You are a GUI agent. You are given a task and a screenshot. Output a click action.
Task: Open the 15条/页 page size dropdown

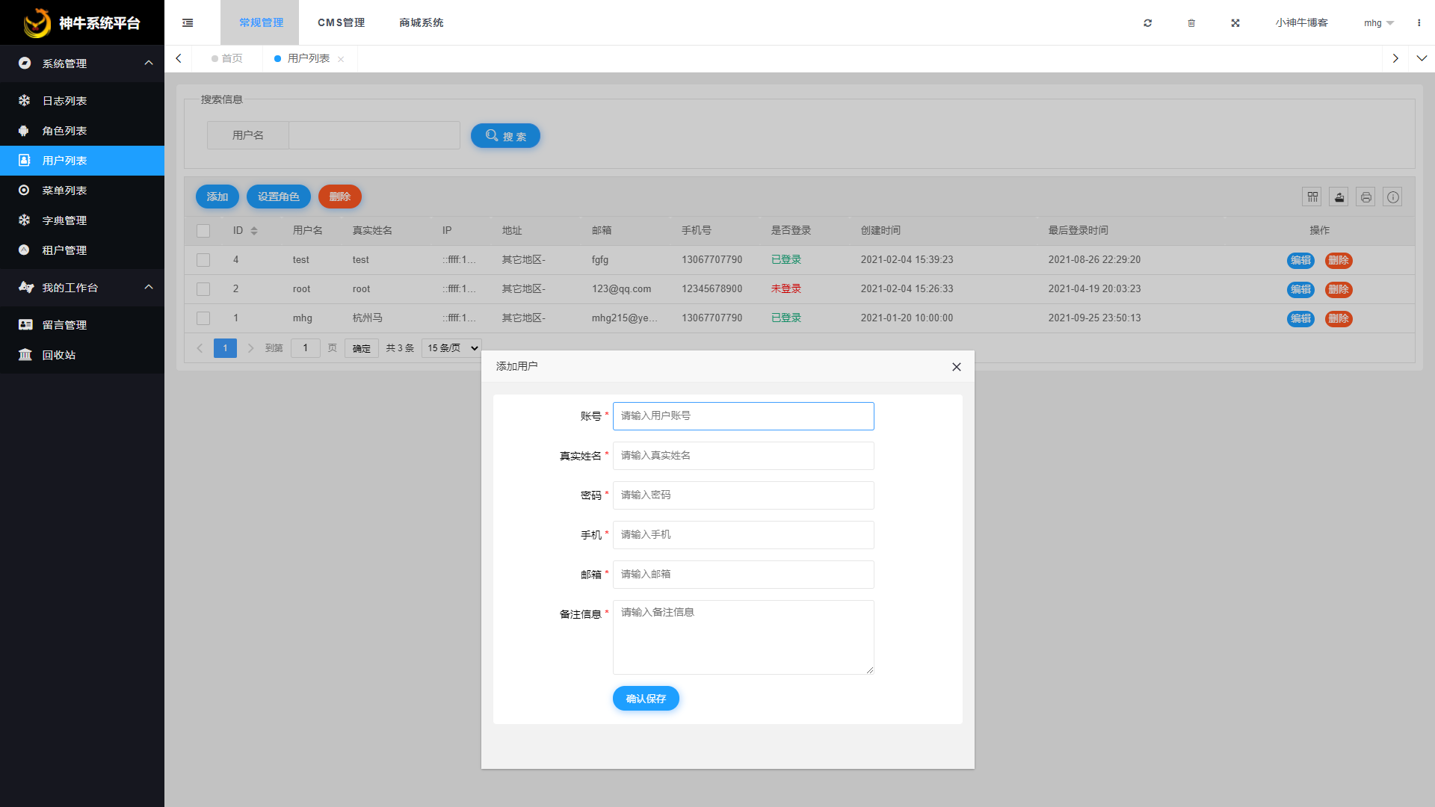point(451,347)
